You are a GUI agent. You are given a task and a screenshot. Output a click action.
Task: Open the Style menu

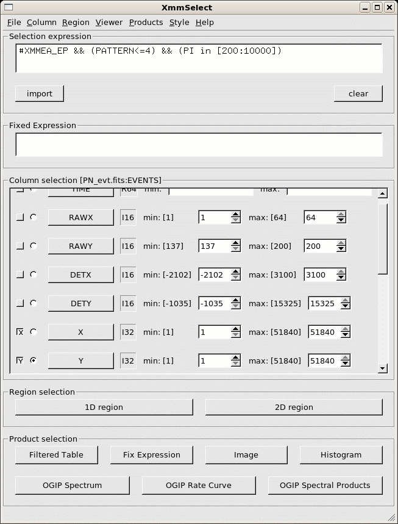click(x=179, y=23)
